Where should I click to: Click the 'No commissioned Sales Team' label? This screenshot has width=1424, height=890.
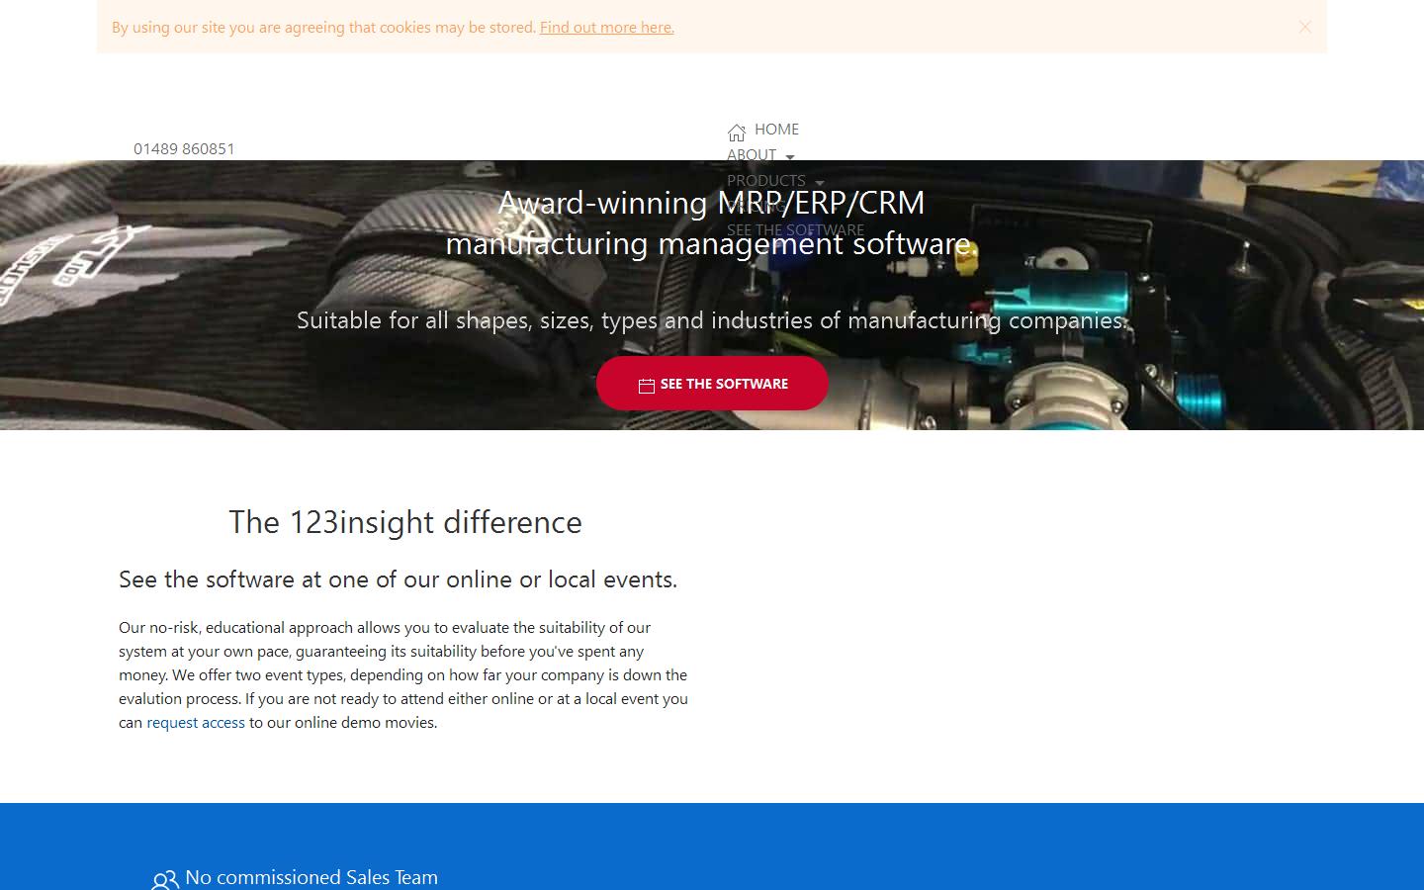(x=311, y=877)
